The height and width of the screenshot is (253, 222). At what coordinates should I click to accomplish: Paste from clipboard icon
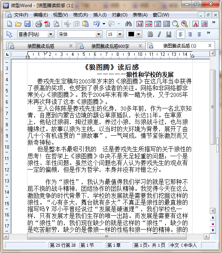[x=86, y=24]
